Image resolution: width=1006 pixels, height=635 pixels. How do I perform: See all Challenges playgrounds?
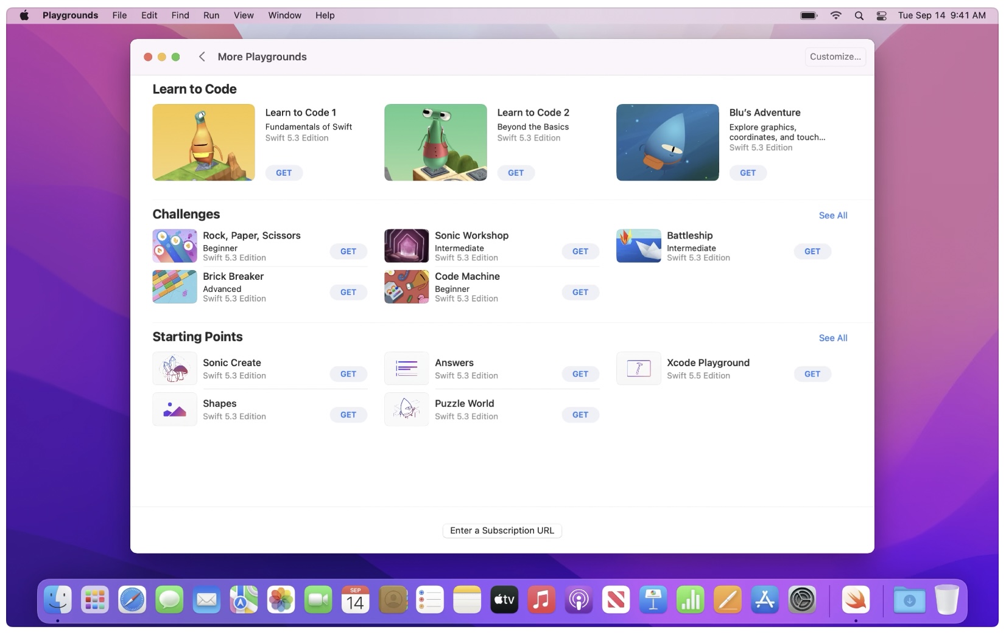point(833,215)
